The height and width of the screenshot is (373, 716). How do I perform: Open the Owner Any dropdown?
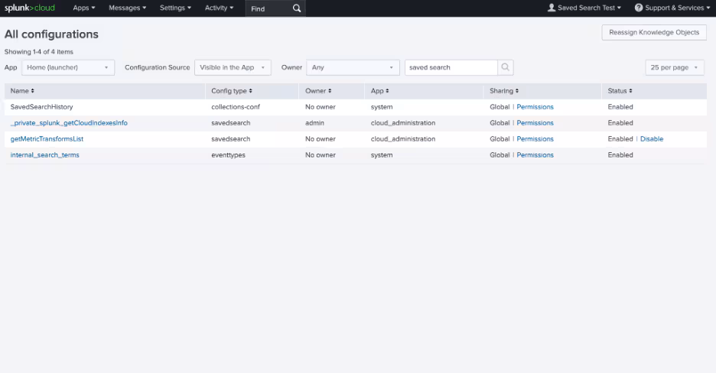pos(353,67)
